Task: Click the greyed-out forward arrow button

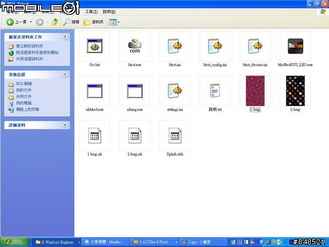Action: coord(39,22)
